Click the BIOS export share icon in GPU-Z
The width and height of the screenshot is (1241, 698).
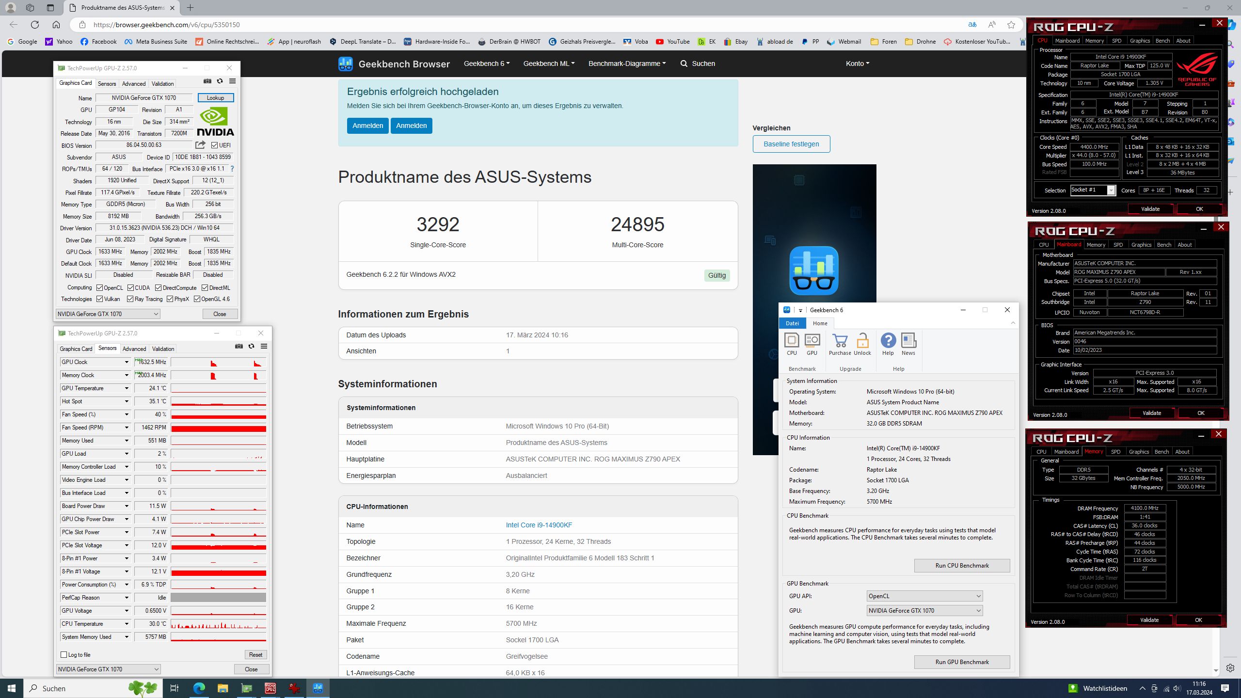coord(200,145)
